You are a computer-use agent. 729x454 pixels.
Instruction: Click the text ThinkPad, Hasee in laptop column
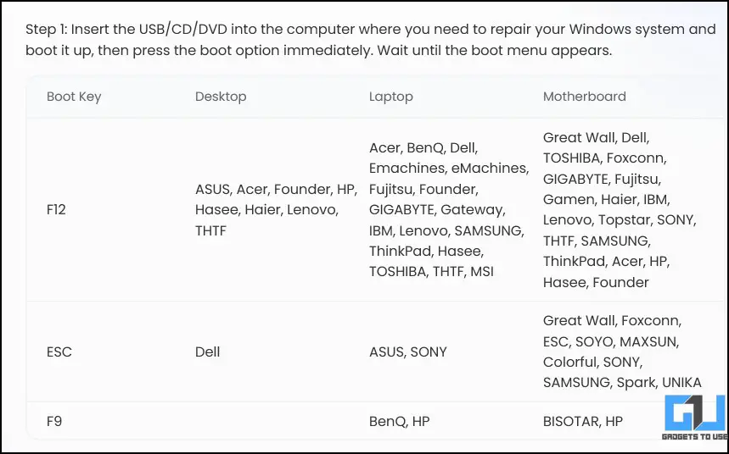click(426, 251)
